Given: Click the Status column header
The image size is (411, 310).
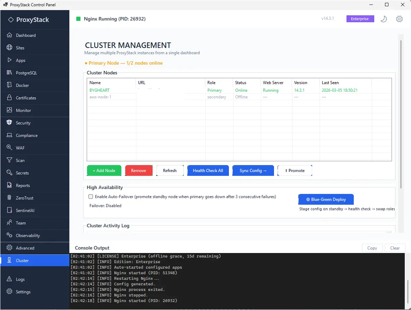Looking at the screenshot, I should (247, 82).
